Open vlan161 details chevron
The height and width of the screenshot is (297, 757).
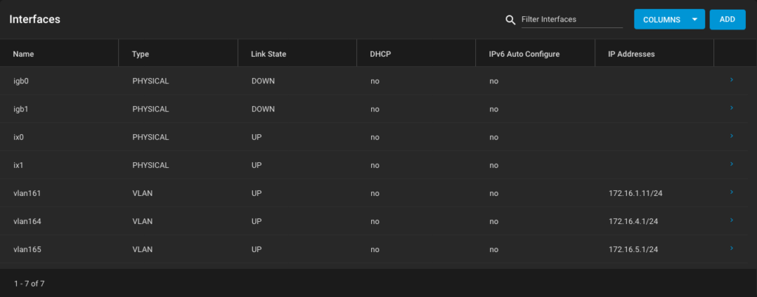731,192
